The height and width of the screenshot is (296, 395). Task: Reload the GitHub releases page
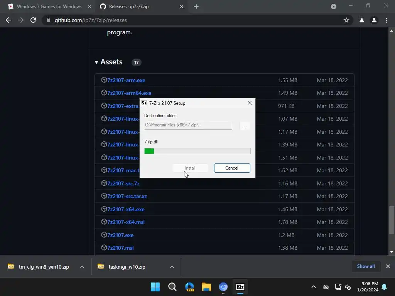33,20
